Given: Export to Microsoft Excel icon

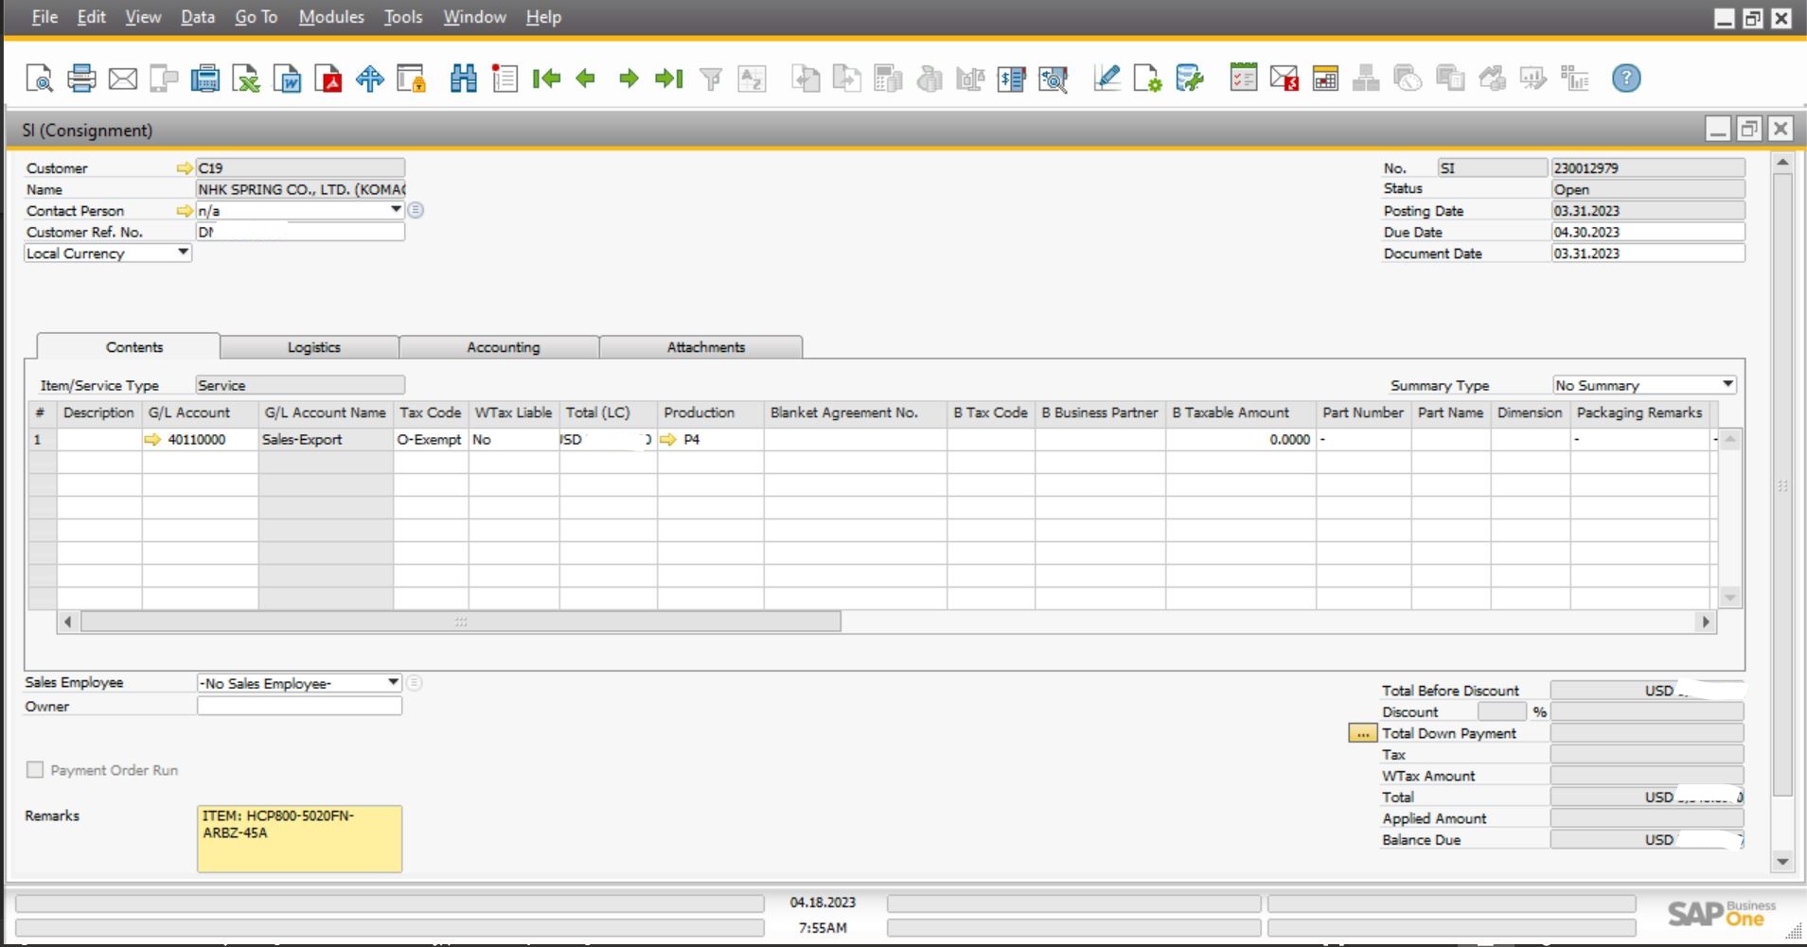Looking at the screenshot, I should [x=246, y=79].
